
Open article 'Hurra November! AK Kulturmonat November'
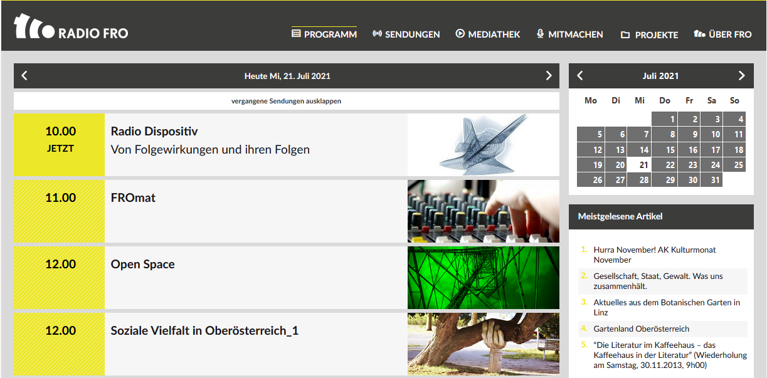(x=655, y=255)
